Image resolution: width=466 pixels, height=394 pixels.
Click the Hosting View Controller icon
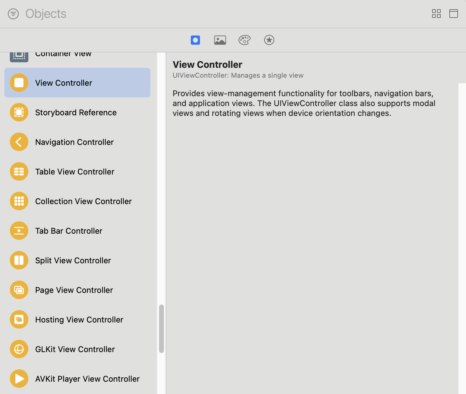19,319
